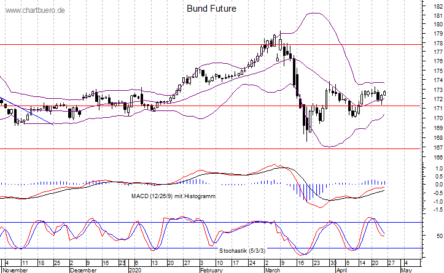Viewport: 444px width, 273px height.
Task: Click the 'March' month label
Action: click(273, 270)
